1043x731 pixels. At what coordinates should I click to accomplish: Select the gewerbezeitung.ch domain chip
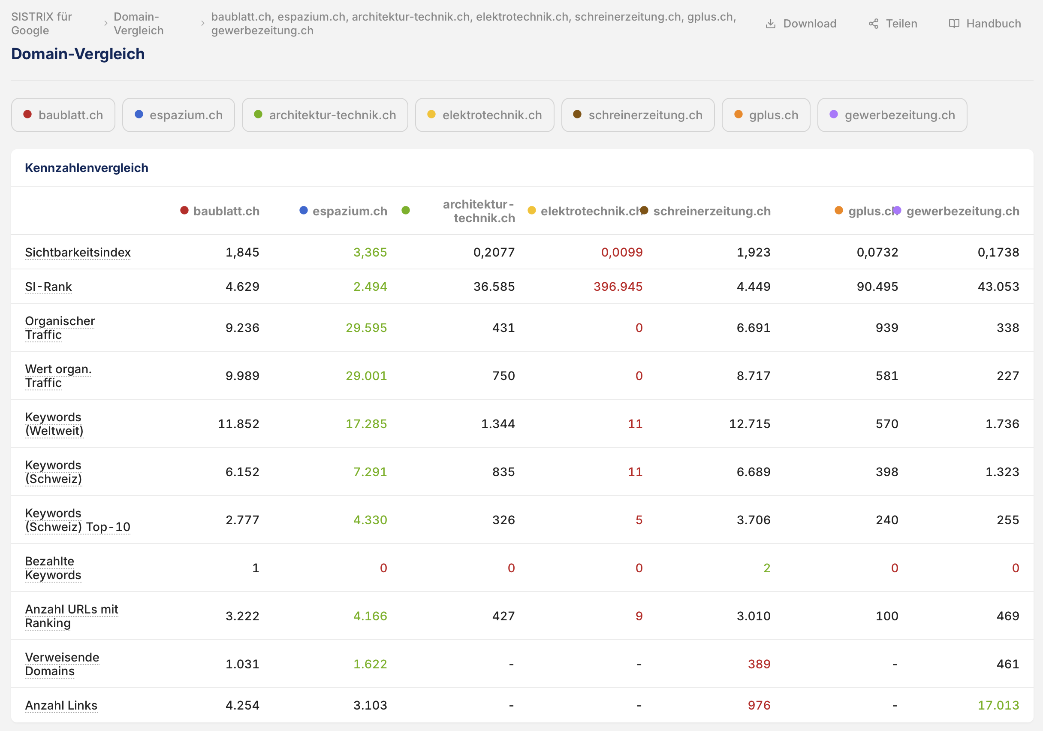(x=892, y=115)
